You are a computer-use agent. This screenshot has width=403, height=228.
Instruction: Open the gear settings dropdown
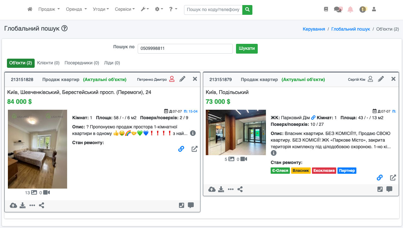tap(159, 9)
